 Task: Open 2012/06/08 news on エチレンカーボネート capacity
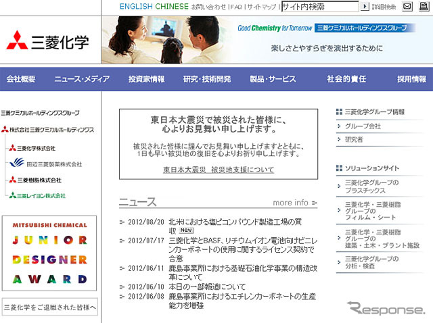tap(242, 301)
